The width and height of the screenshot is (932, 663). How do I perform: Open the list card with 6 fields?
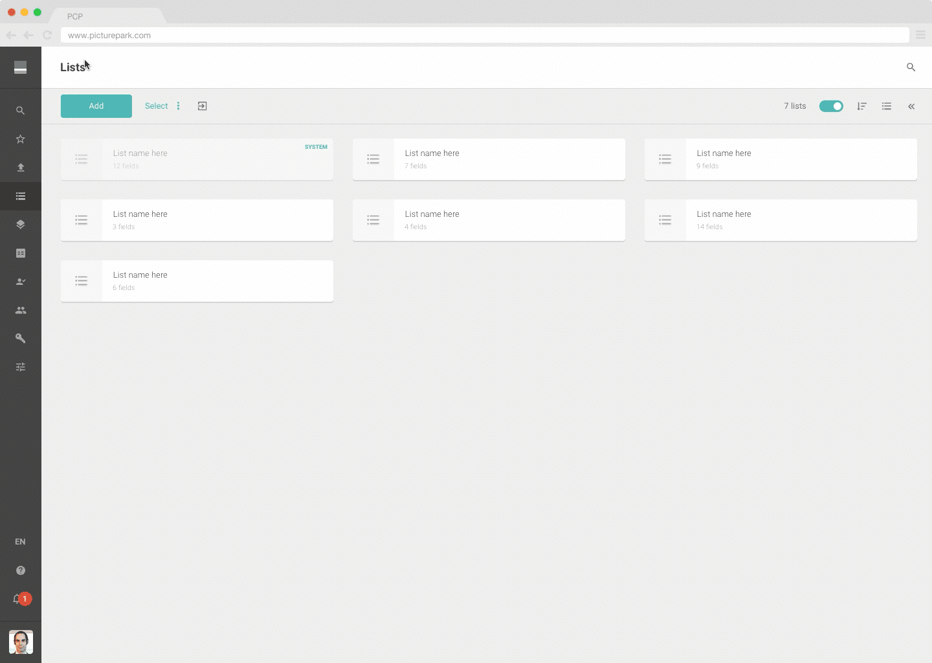tap(197, 281)
